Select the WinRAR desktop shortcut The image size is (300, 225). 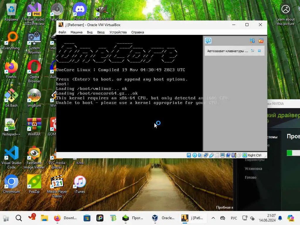(x=34, y=127)
